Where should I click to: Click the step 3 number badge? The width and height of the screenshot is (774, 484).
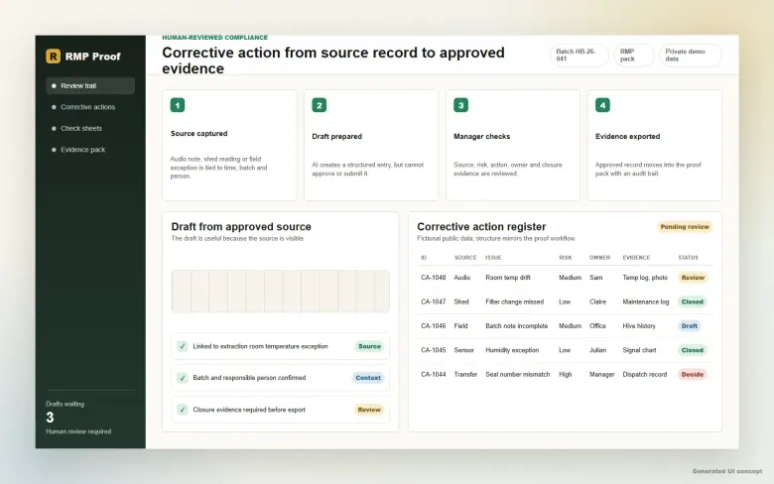tap(460, 105)
